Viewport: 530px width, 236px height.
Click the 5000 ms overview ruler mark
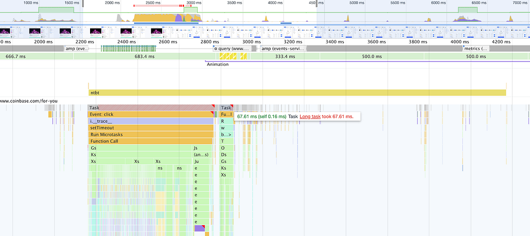[x=357, y=3]
